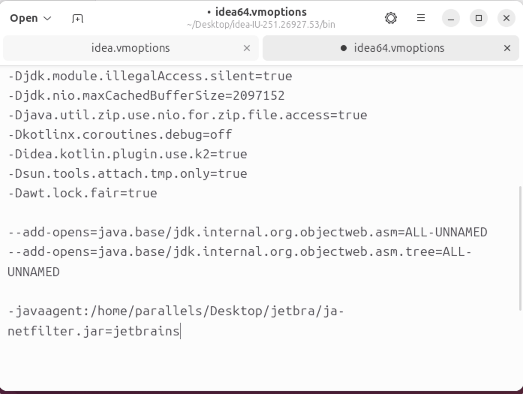Minimize the text editor window
The image size is (523, 394).
[451, 18]
